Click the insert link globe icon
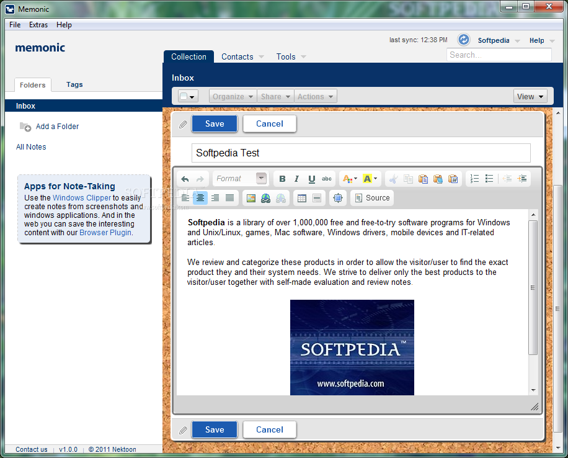The width and height of the screenshot is (568, 458). (x=265, y=198)
